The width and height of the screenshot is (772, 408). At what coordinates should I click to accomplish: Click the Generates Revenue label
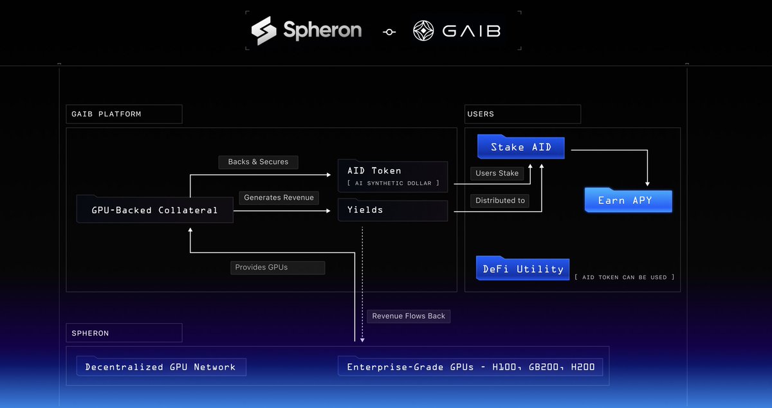click(x=279, y=197)
